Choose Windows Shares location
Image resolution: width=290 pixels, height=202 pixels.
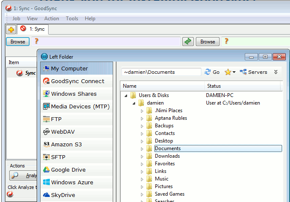point(76,94)
